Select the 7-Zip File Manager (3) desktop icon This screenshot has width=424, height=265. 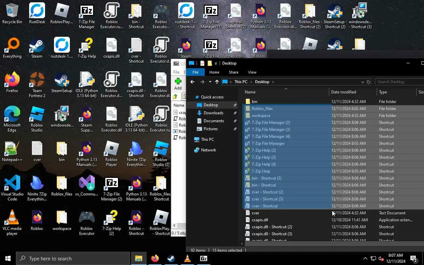tap(211, 16)
